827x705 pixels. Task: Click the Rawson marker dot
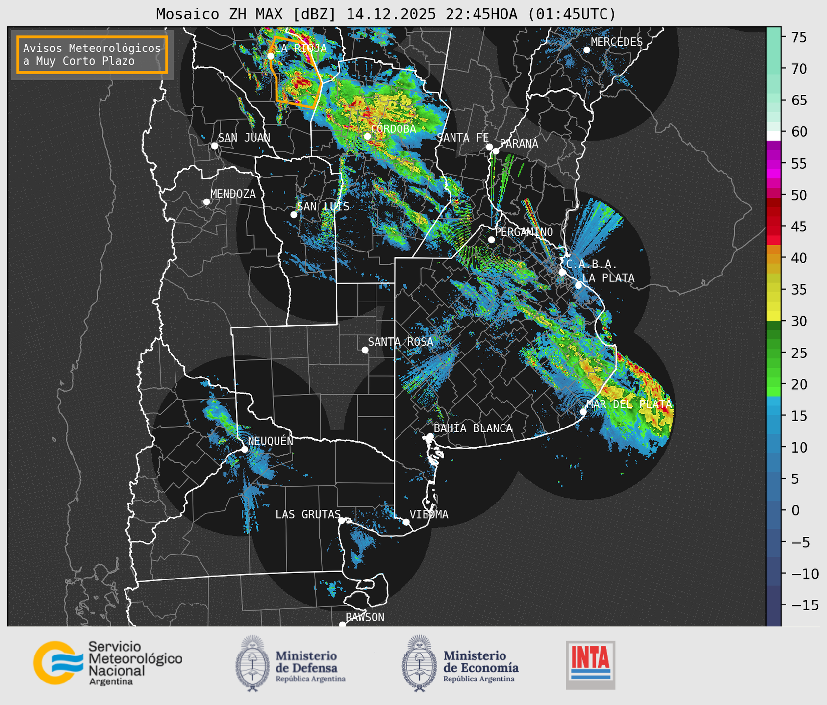pyautogui.click(x=342, y=624)
